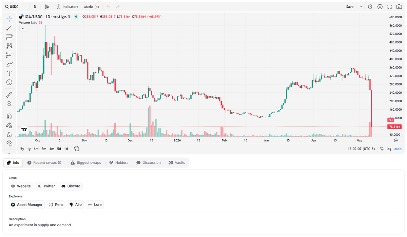
Task: Open the go to date calendar
Action: click(x=76, y=149)
